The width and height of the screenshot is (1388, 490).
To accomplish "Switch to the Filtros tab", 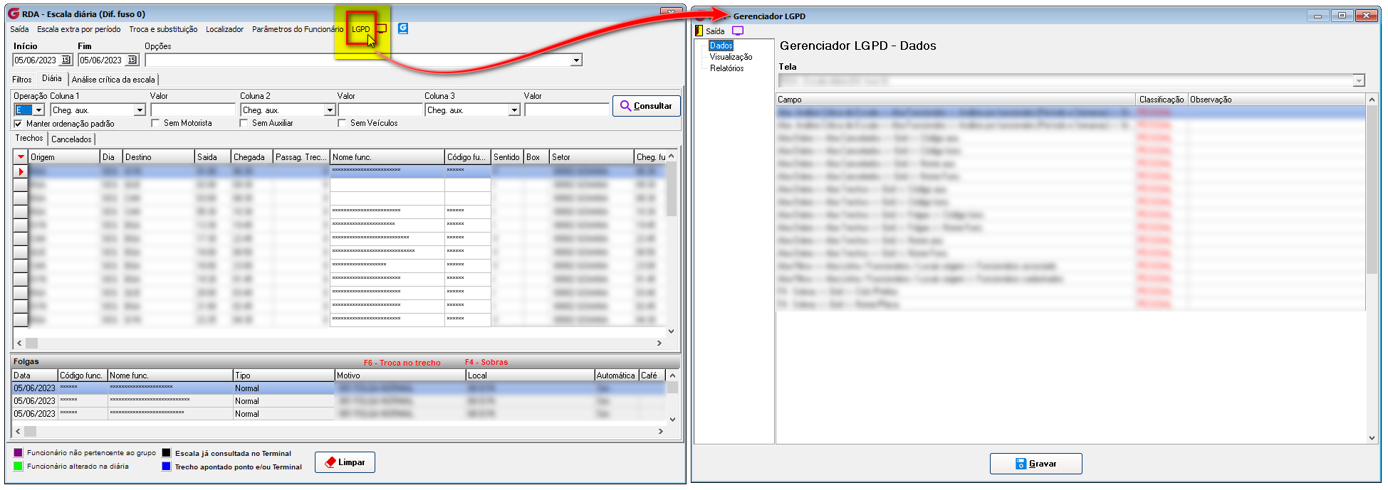I will [22, 80].
